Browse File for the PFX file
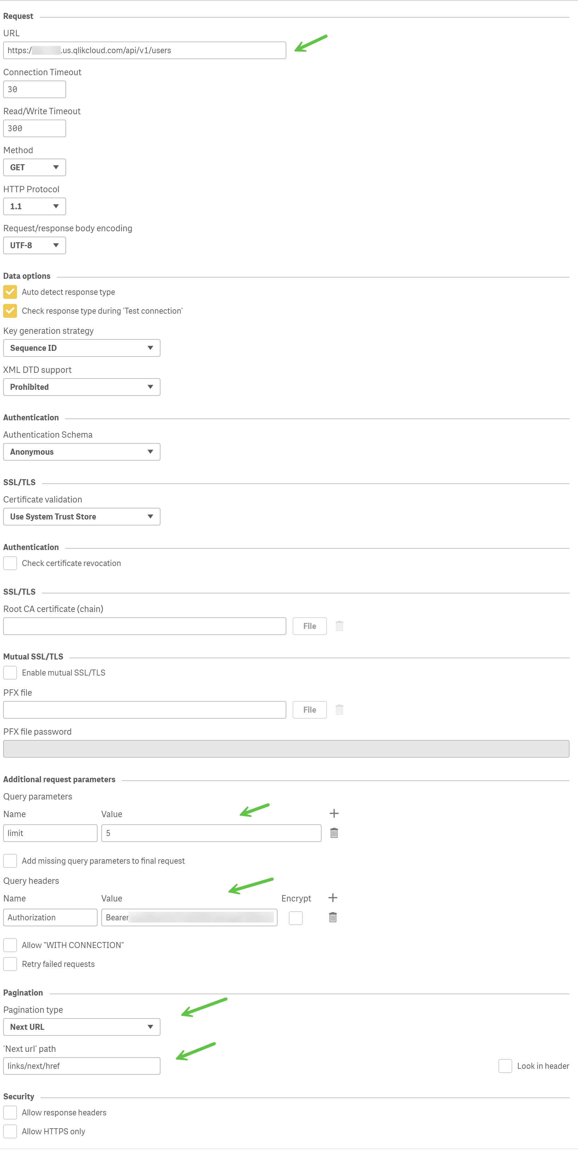The height and width of the screenshot is (1150, 578). click(x=309, y=710)
